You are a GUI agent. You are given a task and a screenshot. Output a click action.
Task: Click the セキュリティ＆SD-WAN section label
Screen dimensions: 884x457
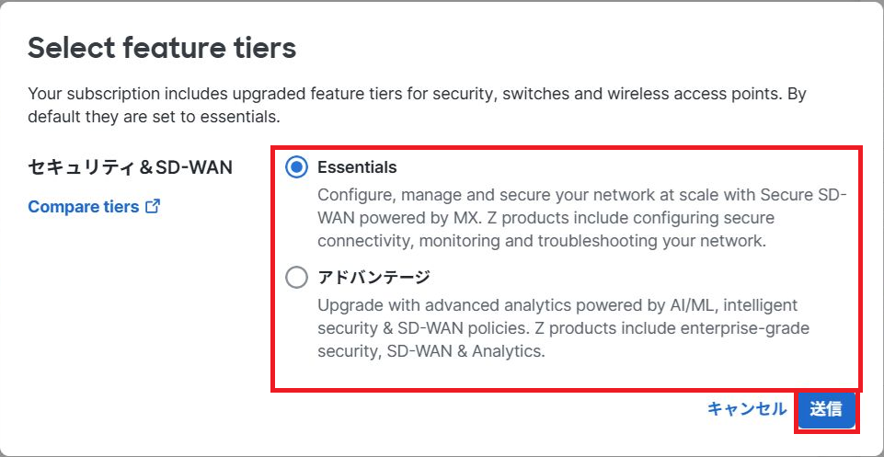(x=131, y=167)
